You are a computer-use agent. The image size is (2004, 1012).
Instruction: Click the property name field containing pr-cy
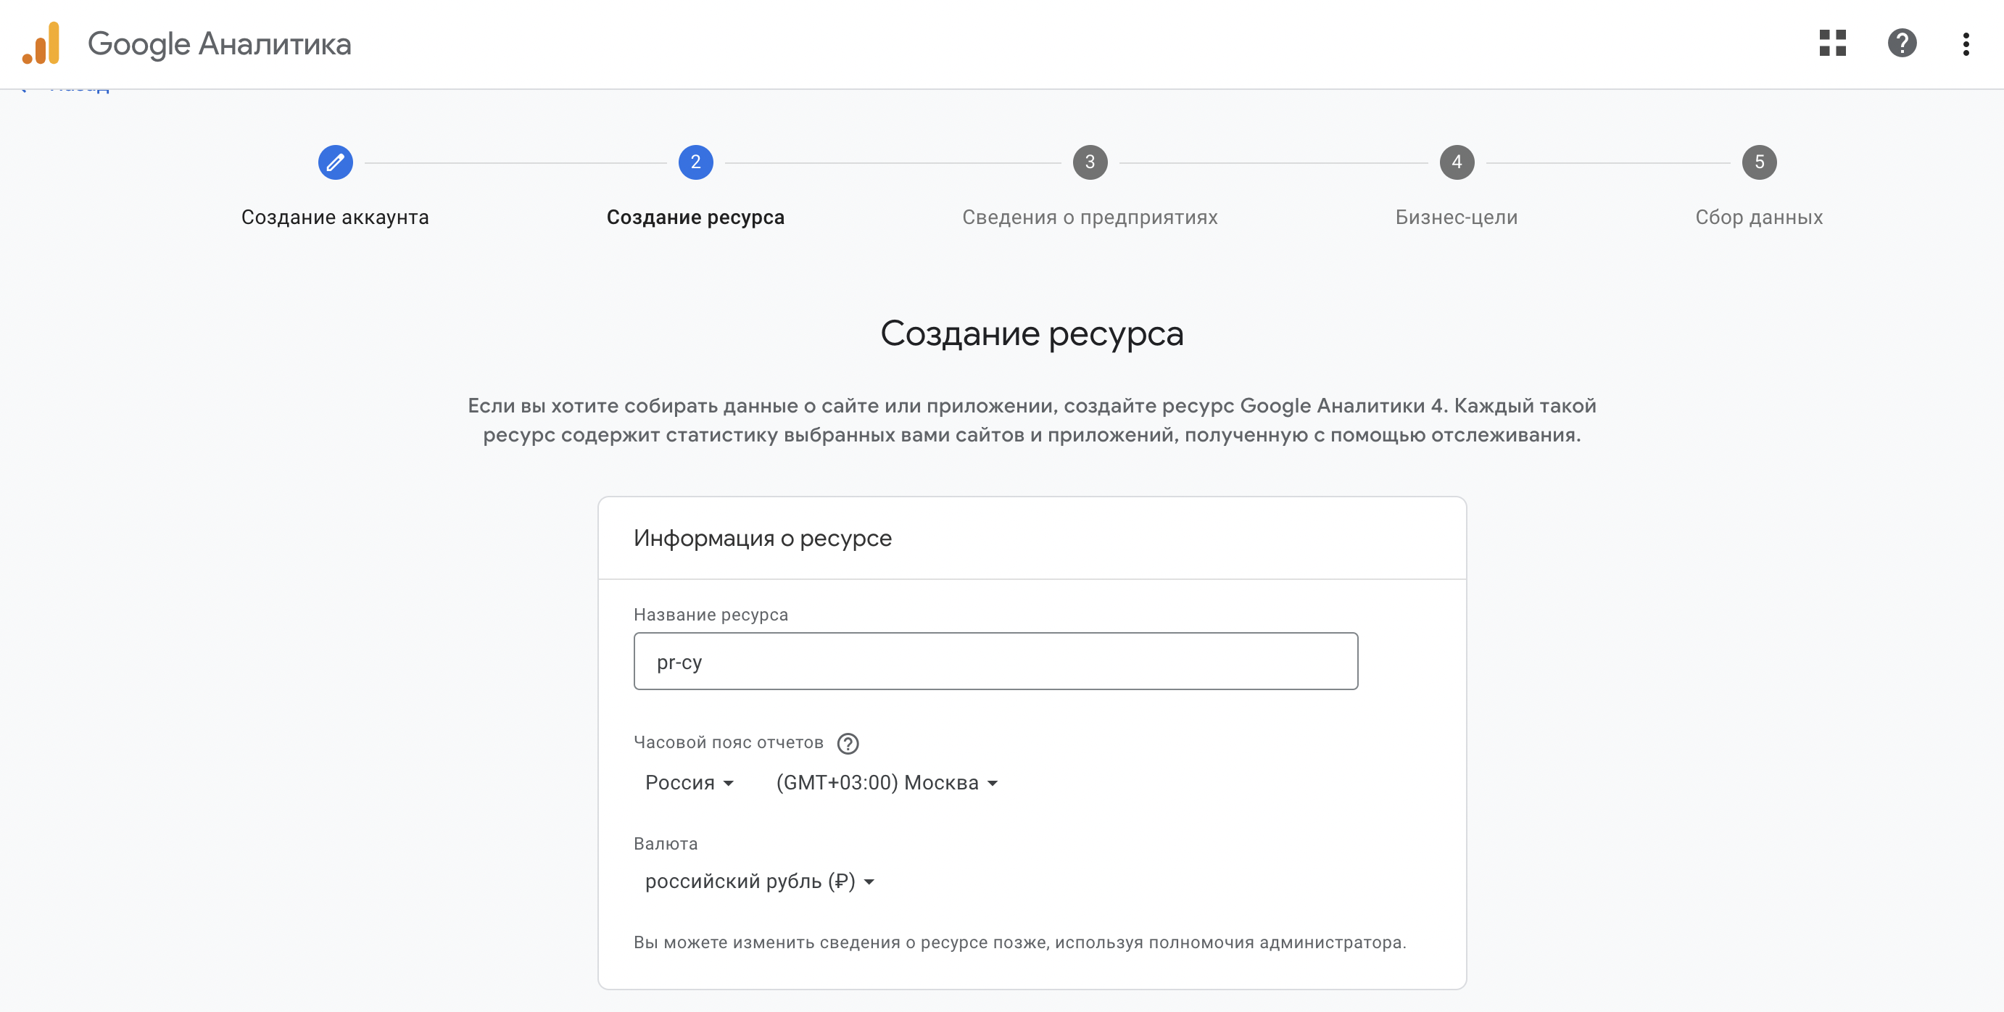[x=995, y=661]
